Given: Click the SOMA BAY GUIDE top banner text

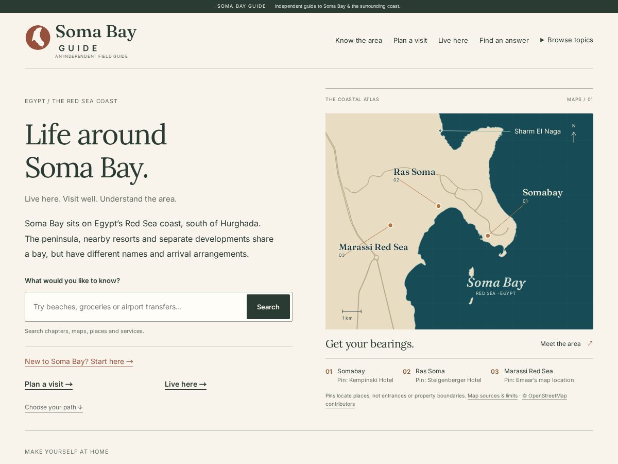Looking at the screenshot, I should click(x=242, y=6).
